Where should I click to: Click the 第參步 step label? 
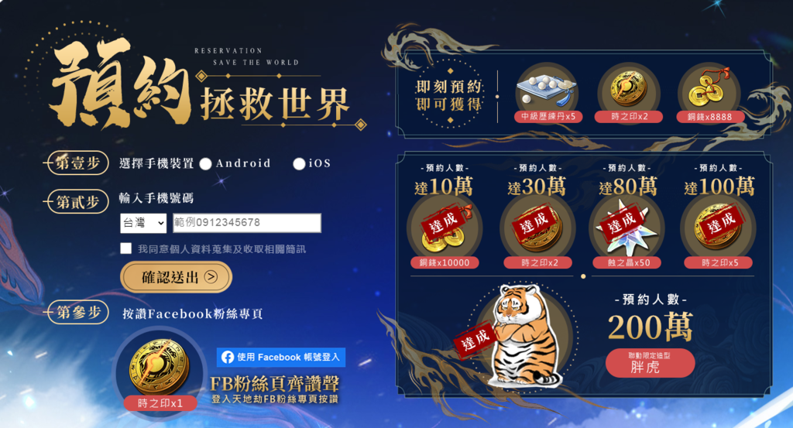click(x=77, y=312)
